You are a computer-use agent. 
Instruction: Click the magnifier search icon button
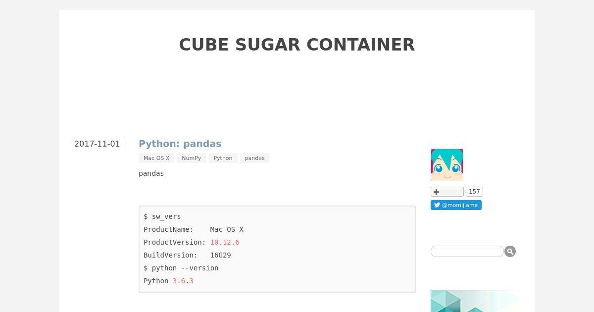pyautogui.click(x=510, y=252)
